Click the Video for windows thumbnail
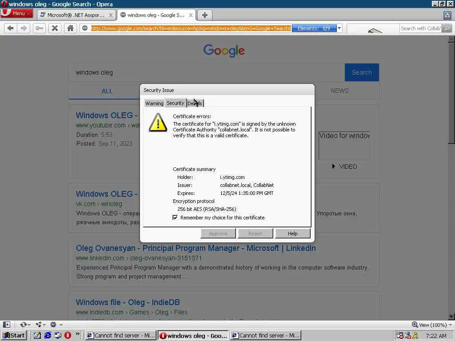Screen dimensions: 455x341 (x=344, y=146)
